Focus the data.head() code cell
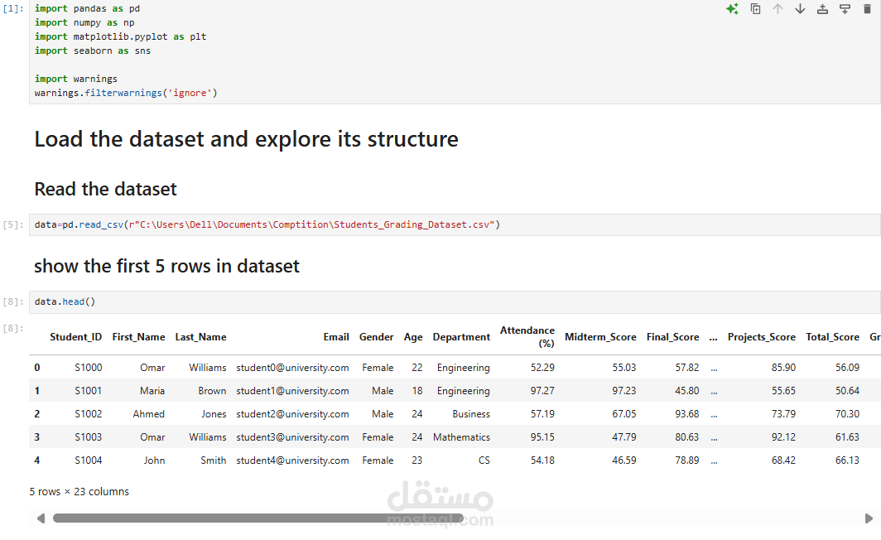The width and height of the screenshot is (881, 540). (x=414, y=301)
